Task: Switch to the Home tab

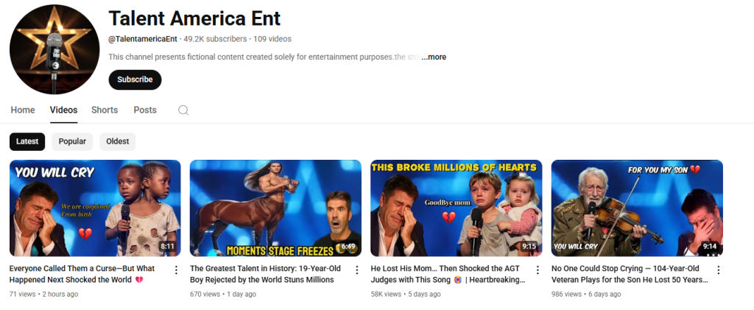Action: click(23, 110)
